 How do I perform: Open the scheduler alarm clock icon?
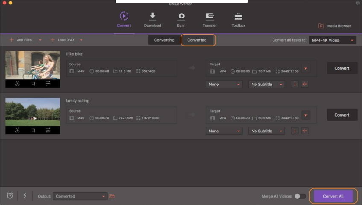click(10, 196)
